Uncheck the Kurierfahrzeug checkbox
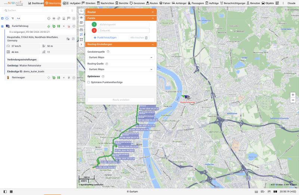 (2, 26)
